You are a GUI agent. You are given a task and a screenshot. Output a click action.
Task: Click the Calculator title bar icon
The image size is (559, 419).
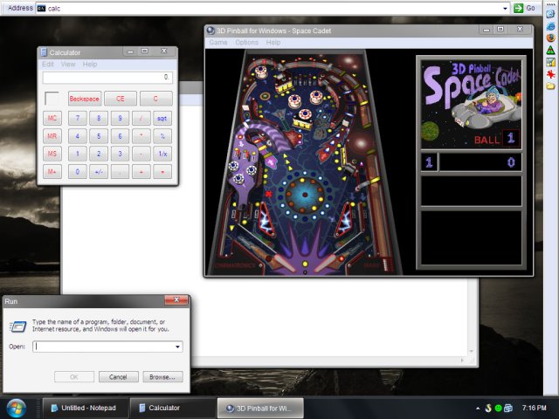click(44, 53)
